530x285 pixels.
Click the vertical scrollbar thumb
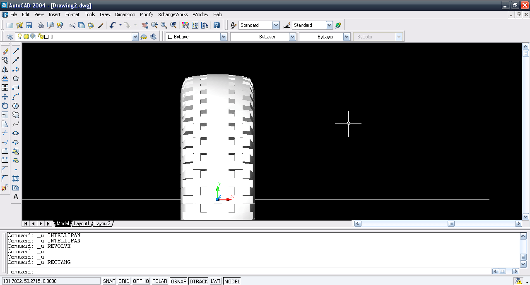point(526,53)
